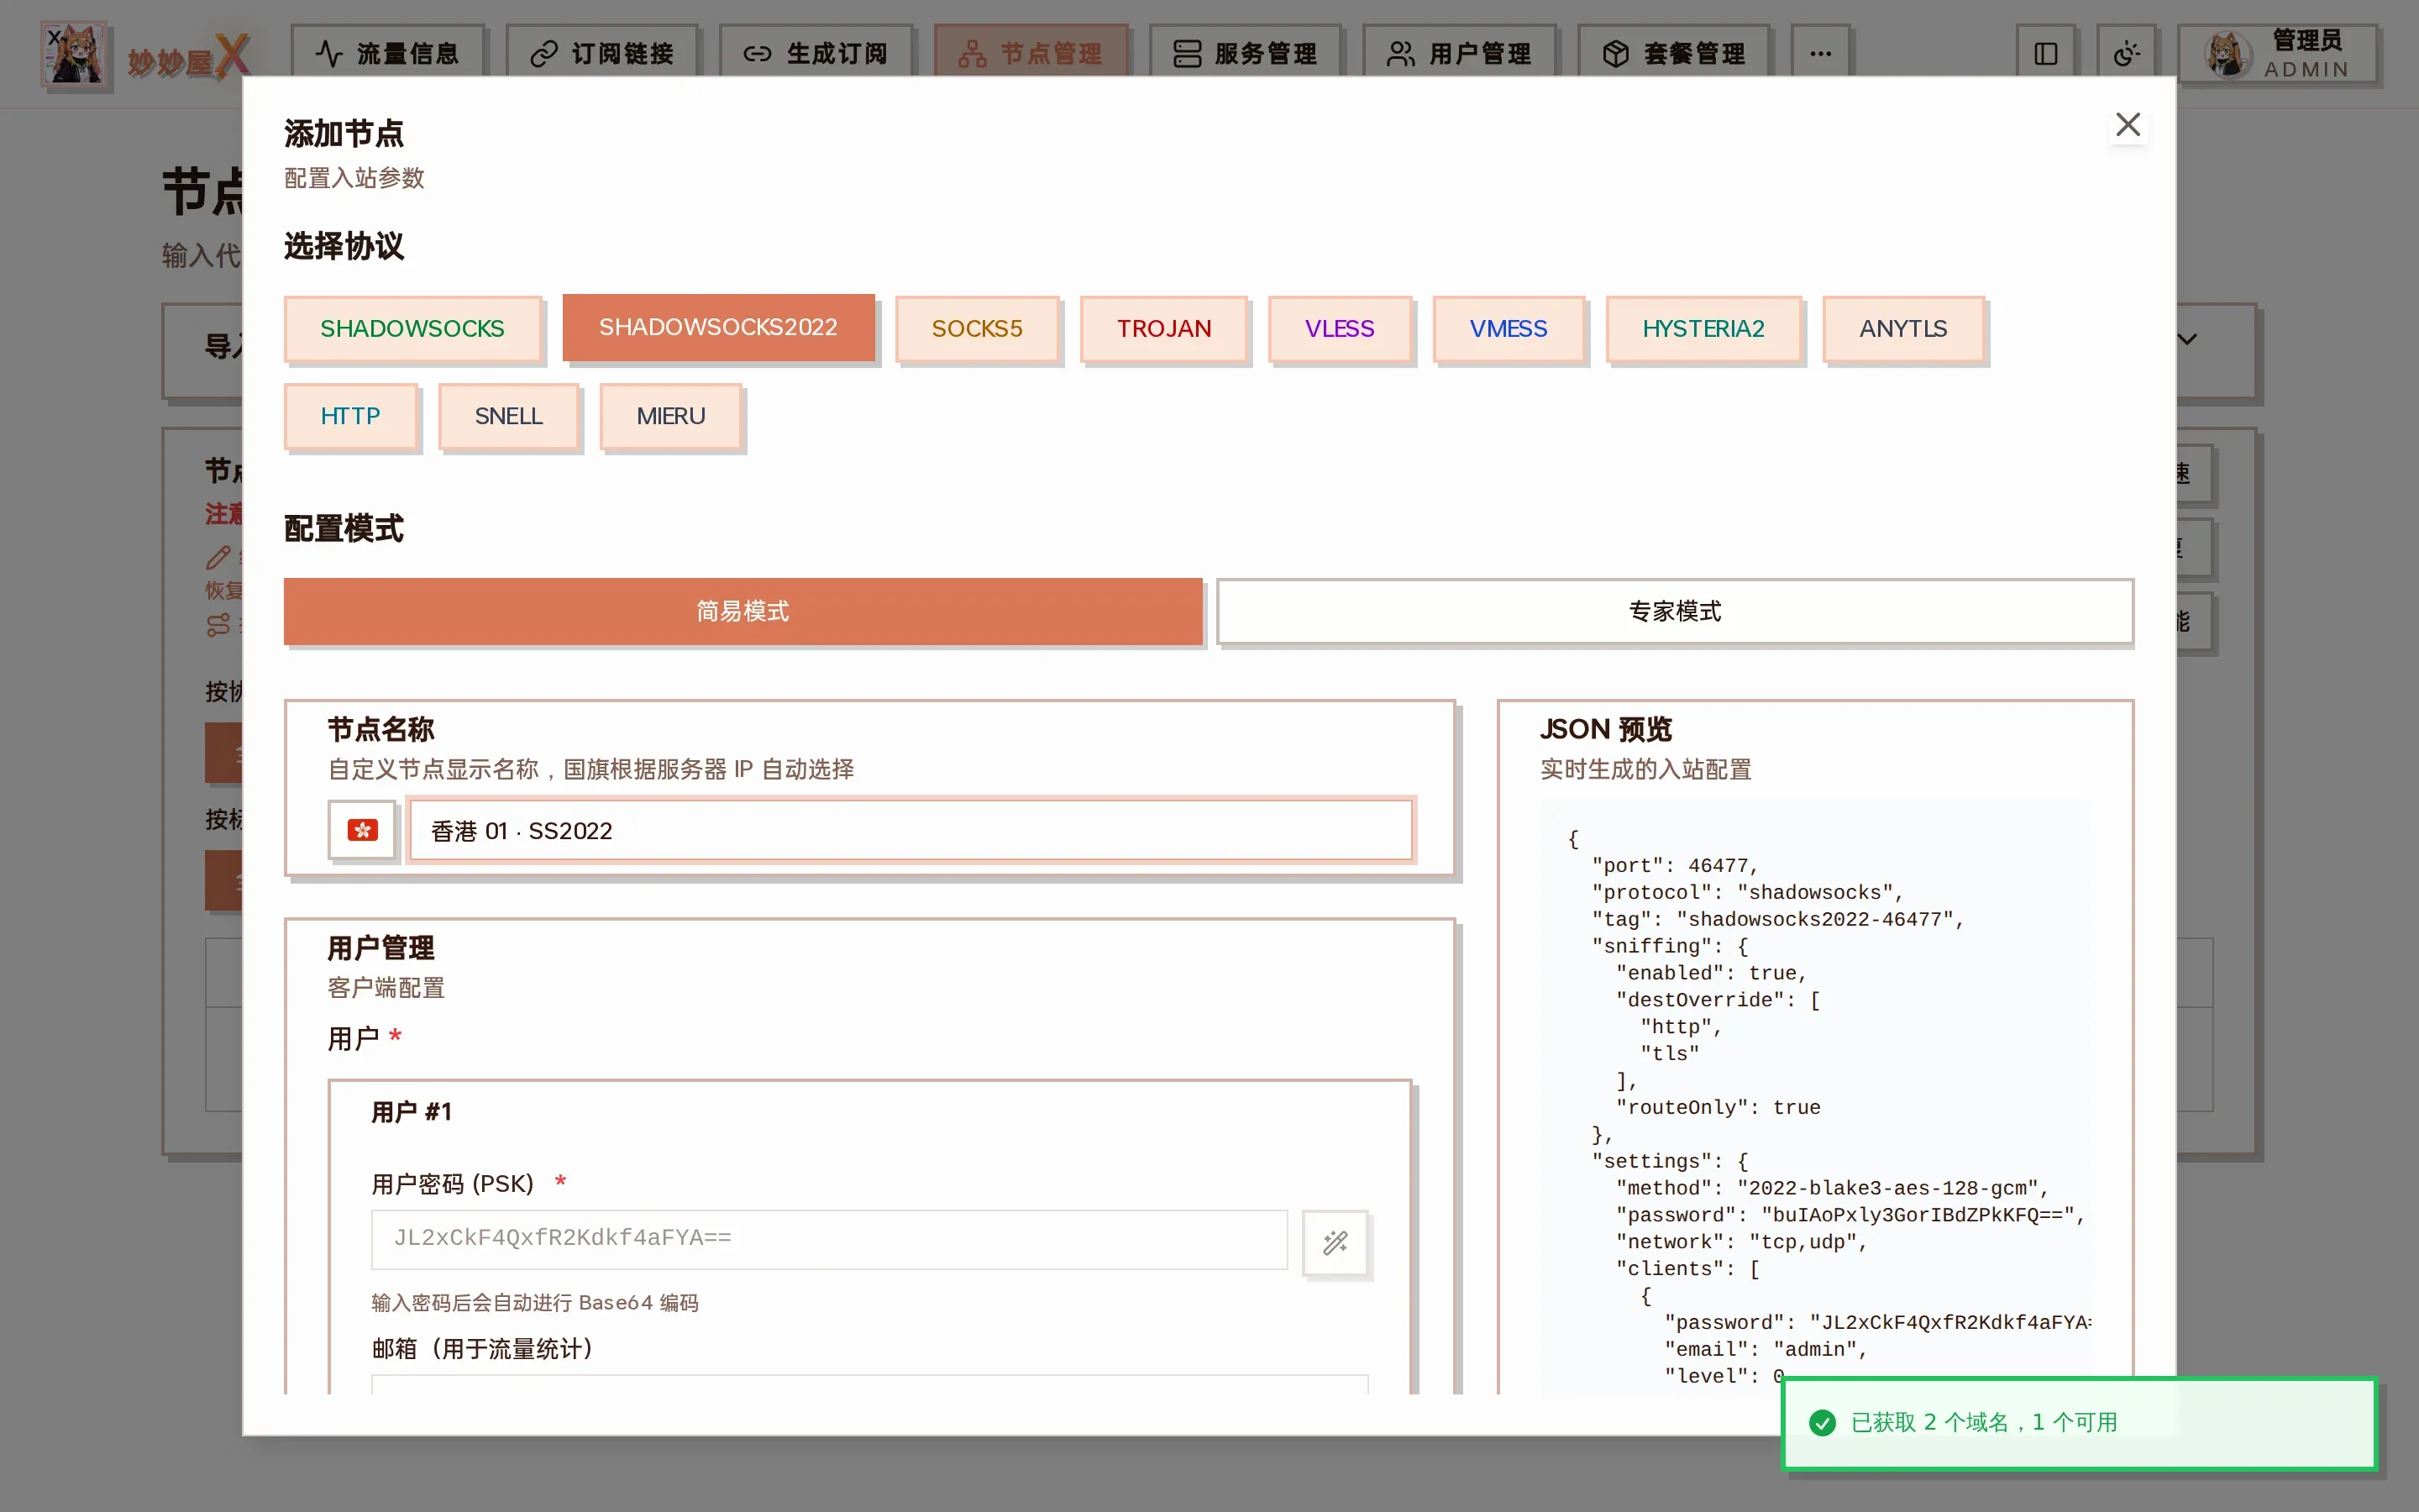Click the Hong Kong flag icon button
This screenshot has width=2419, height=1512.
click(362, 830)
